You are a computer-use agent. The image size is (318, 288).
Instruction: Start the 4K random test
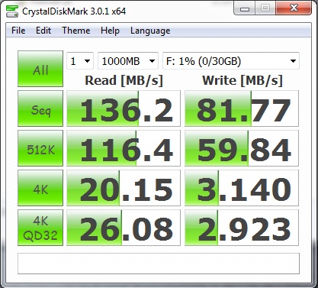(x=40, y=188)
